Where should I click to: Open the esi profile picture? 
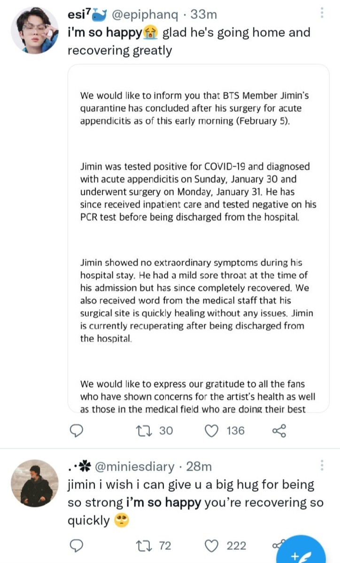(x=35, y=30)
